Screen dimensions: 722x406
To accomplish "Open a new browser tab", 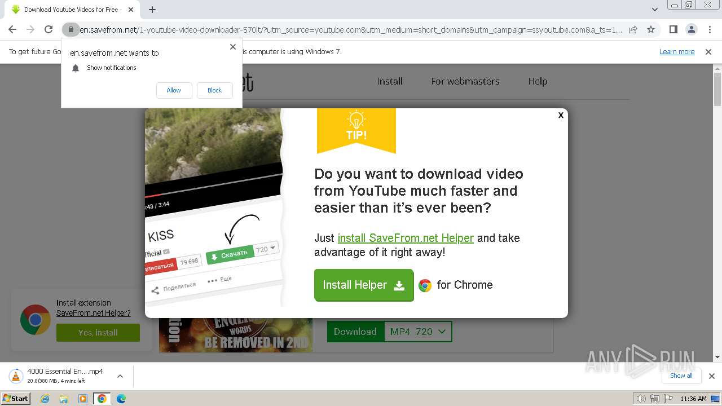I will [x=152, y=10].
